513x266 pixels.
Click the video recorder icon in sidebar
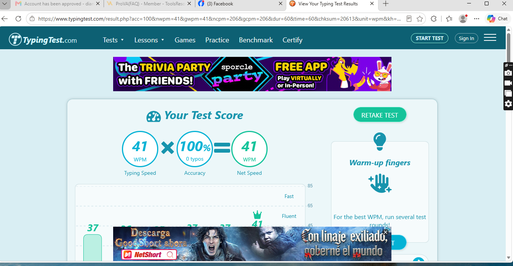508,83
